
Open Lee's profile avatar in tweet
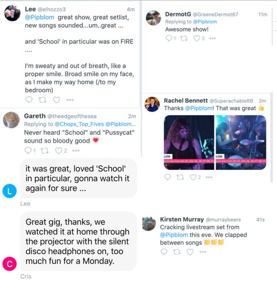pyautogui.click(x=12, y=13)
